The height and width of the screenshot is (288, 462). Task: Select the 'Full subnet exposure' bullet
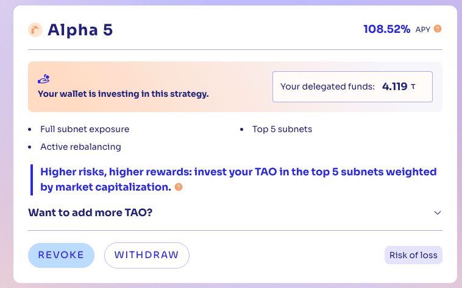(85, 129)
